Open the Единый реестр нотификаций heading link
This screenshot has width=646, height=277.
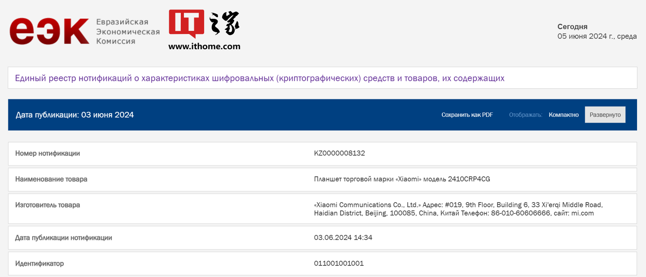click(260, 78)
